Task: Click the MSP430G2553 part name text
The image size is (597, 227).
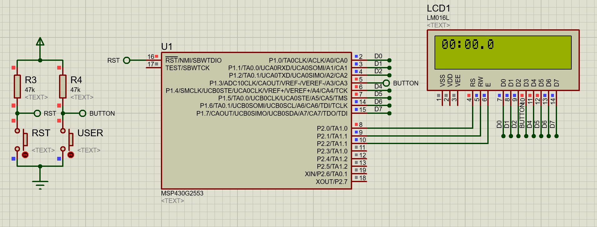Action: pos(182,193)
